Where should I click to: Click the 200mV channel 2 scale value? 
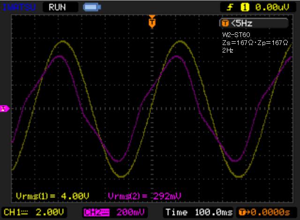pyautogui.click(x=130, y=212)
